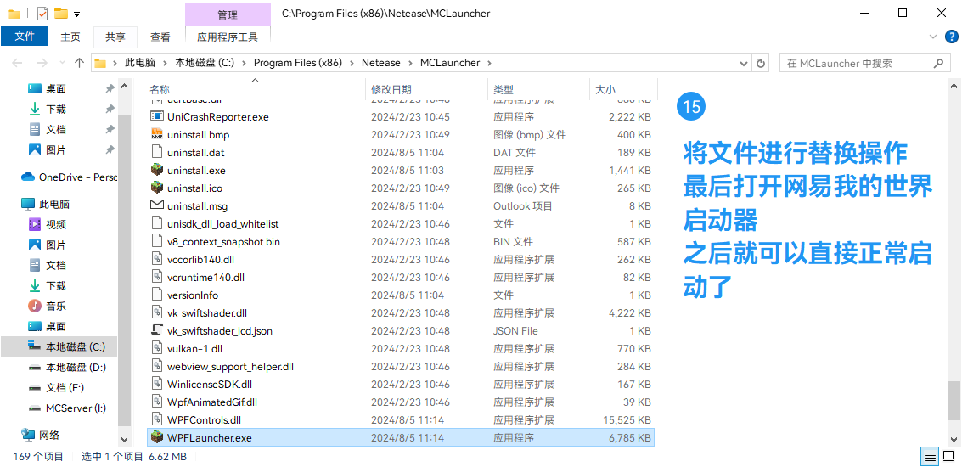962x467 pixels.
Task: Expand chevron after 此电脑 in breadcrumb
Action: click(x=165, y=63)
